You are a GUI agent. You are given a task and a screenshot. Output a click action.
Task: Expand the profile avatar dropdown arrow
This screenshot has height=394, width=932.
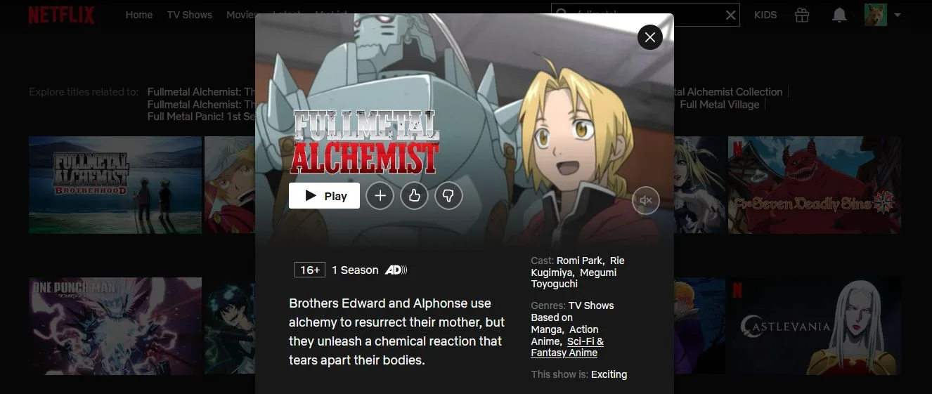coord(898,15)
